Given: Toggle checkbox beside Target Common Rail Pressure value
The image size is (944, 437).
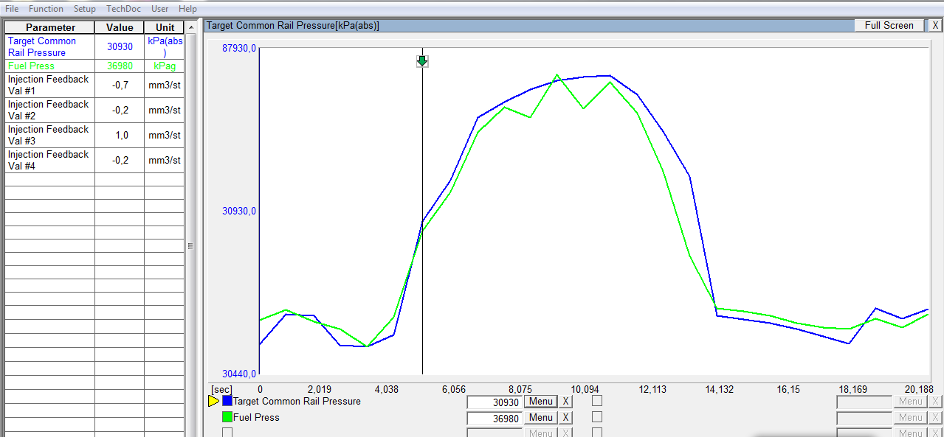Looking at the screenshot, I should click(x=597, y=401).
